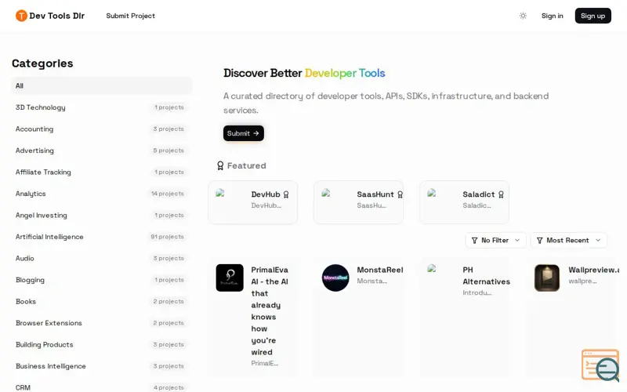The height and width of the screenshot is (392, 627).
Task: Click the chevron on the Most Recent dropdown
Action: (x=598, y=241)
